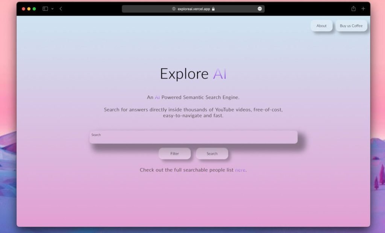Image resolution: width=385 pixels, height=233 pixels.
Task: Open the Filter options button
Action: pyautogui.click(x=174, y=154)
